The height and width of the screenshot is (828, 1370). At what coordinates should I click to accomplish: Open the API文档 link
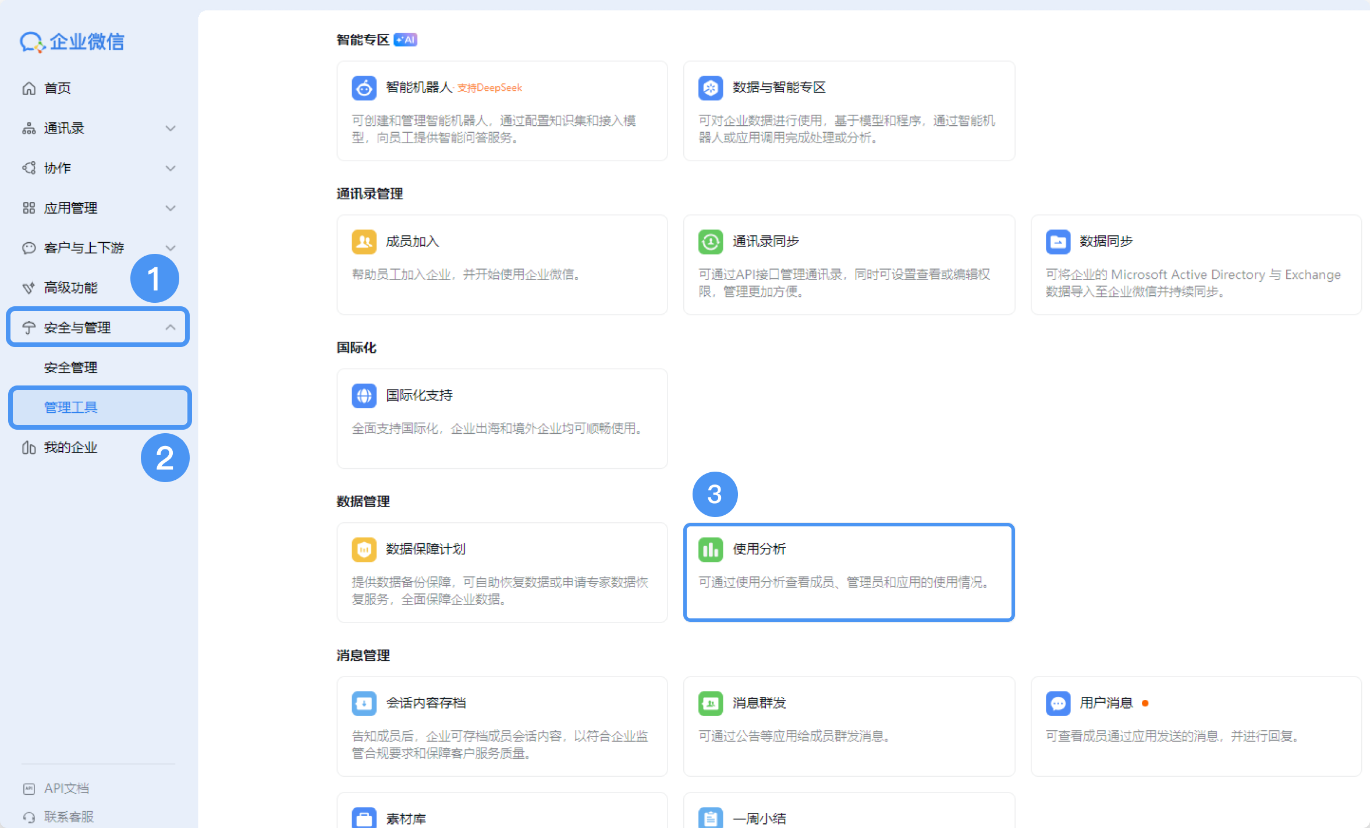pyautogui.click(x=66, y=788)
